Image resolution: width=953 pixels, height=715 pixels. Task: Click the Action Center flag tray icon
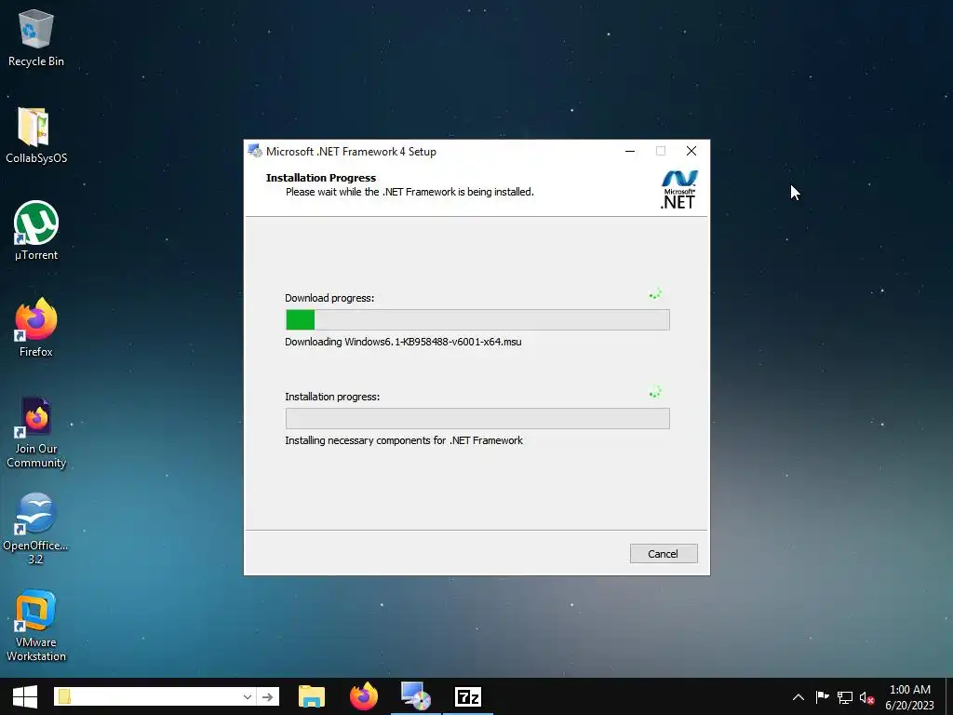tap(822, 697)
